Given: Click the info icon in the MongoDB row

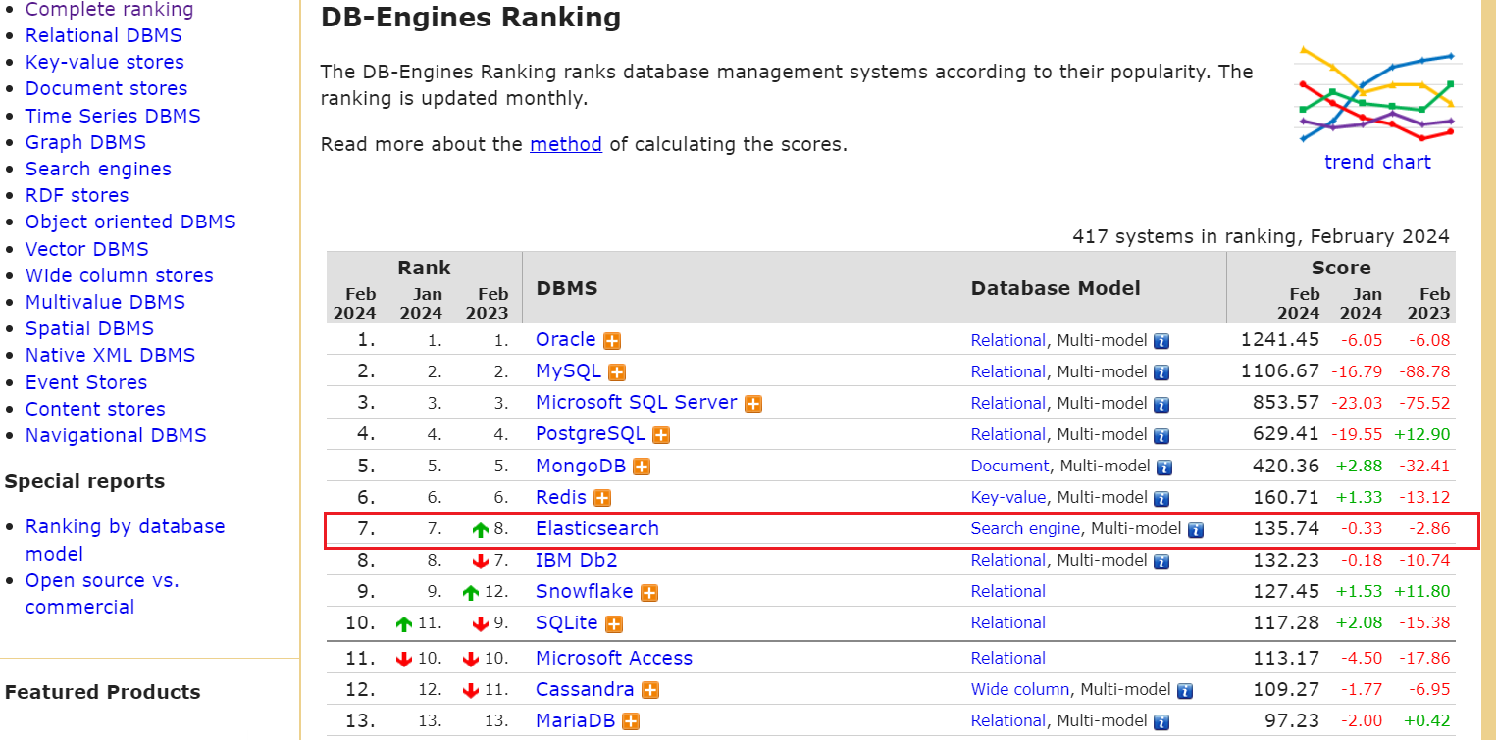Looking at the screenshot, I should click(x=1164, y=468).
